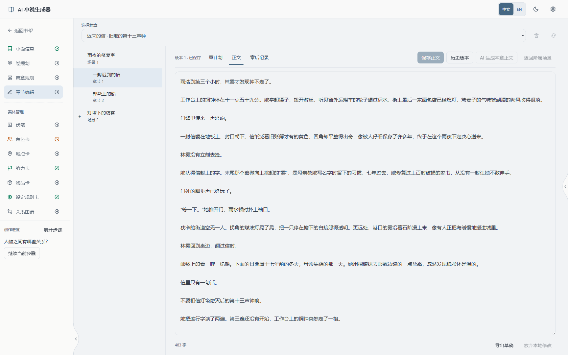Select the 正文 tab

236,58
